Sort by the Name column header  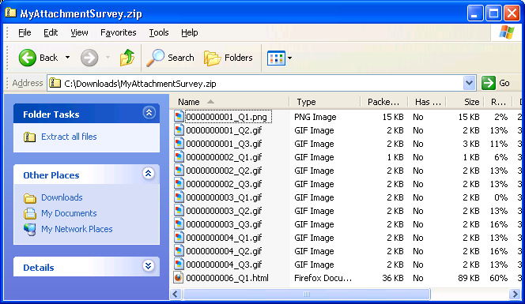(229, 102)
